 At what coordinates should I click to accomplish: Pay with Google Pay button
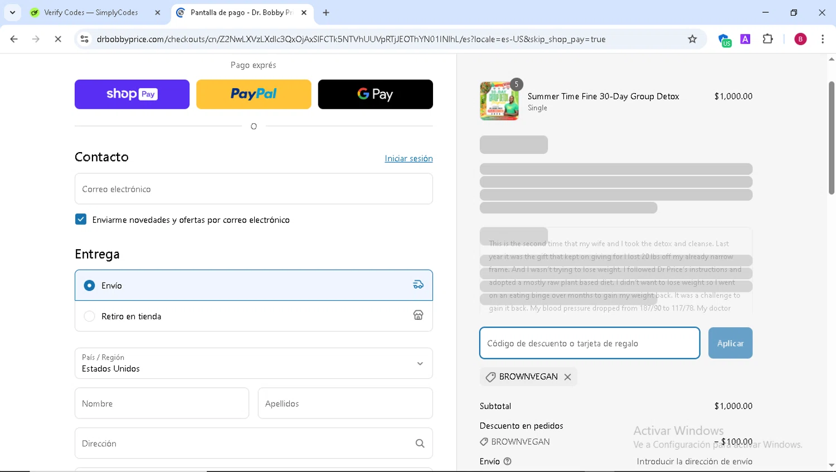[375, 94]
